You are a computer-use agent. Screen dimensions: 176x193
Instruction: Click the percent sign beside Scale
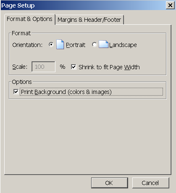(x=63, y=67)
